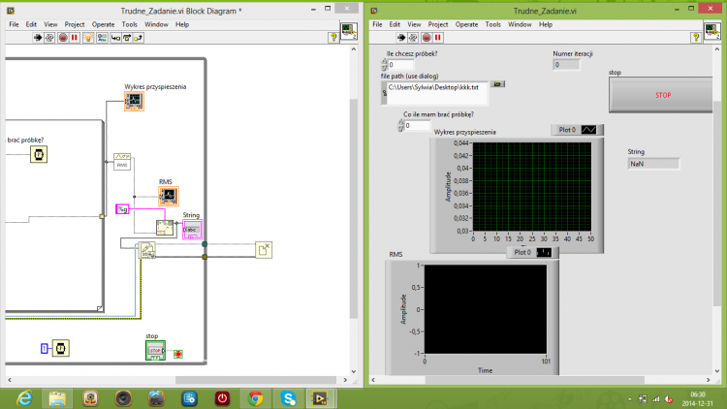This screenshot has width=727, height=409.
Task: Pause the front panel VI execution
Action: 438,38
